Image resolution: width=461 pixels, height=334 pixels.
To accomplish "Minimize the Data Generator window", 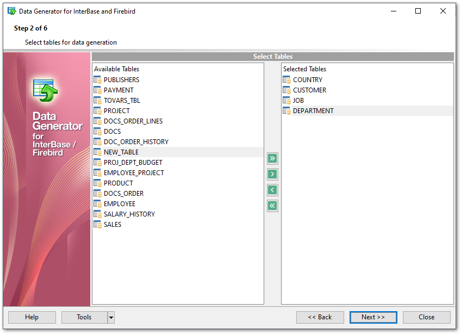I will pos(394,11).
